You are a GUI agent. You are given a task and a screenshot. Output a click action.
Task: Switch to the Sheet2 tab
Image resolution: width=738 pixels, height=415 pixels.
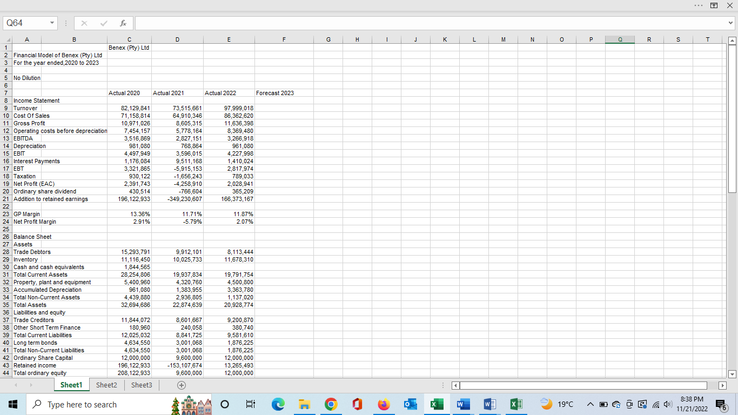pyautogui.click(x=106, y=385)
